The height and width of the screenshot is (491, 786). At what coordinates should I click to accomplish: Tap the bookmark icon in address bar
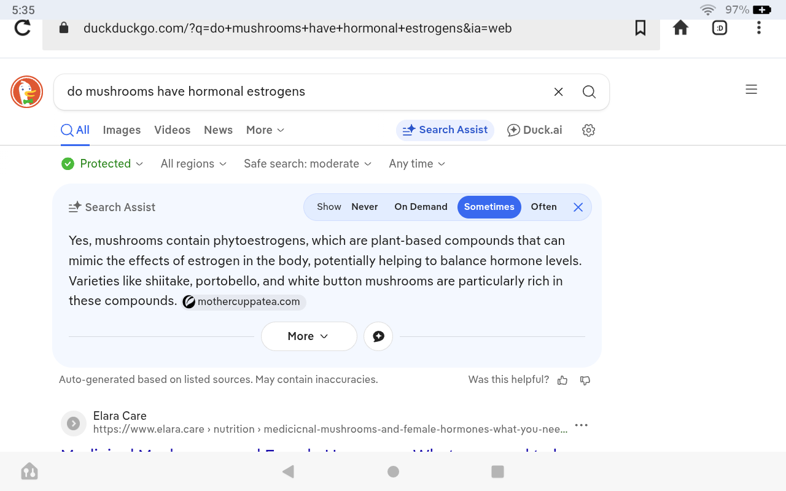(x=640, y=28)
